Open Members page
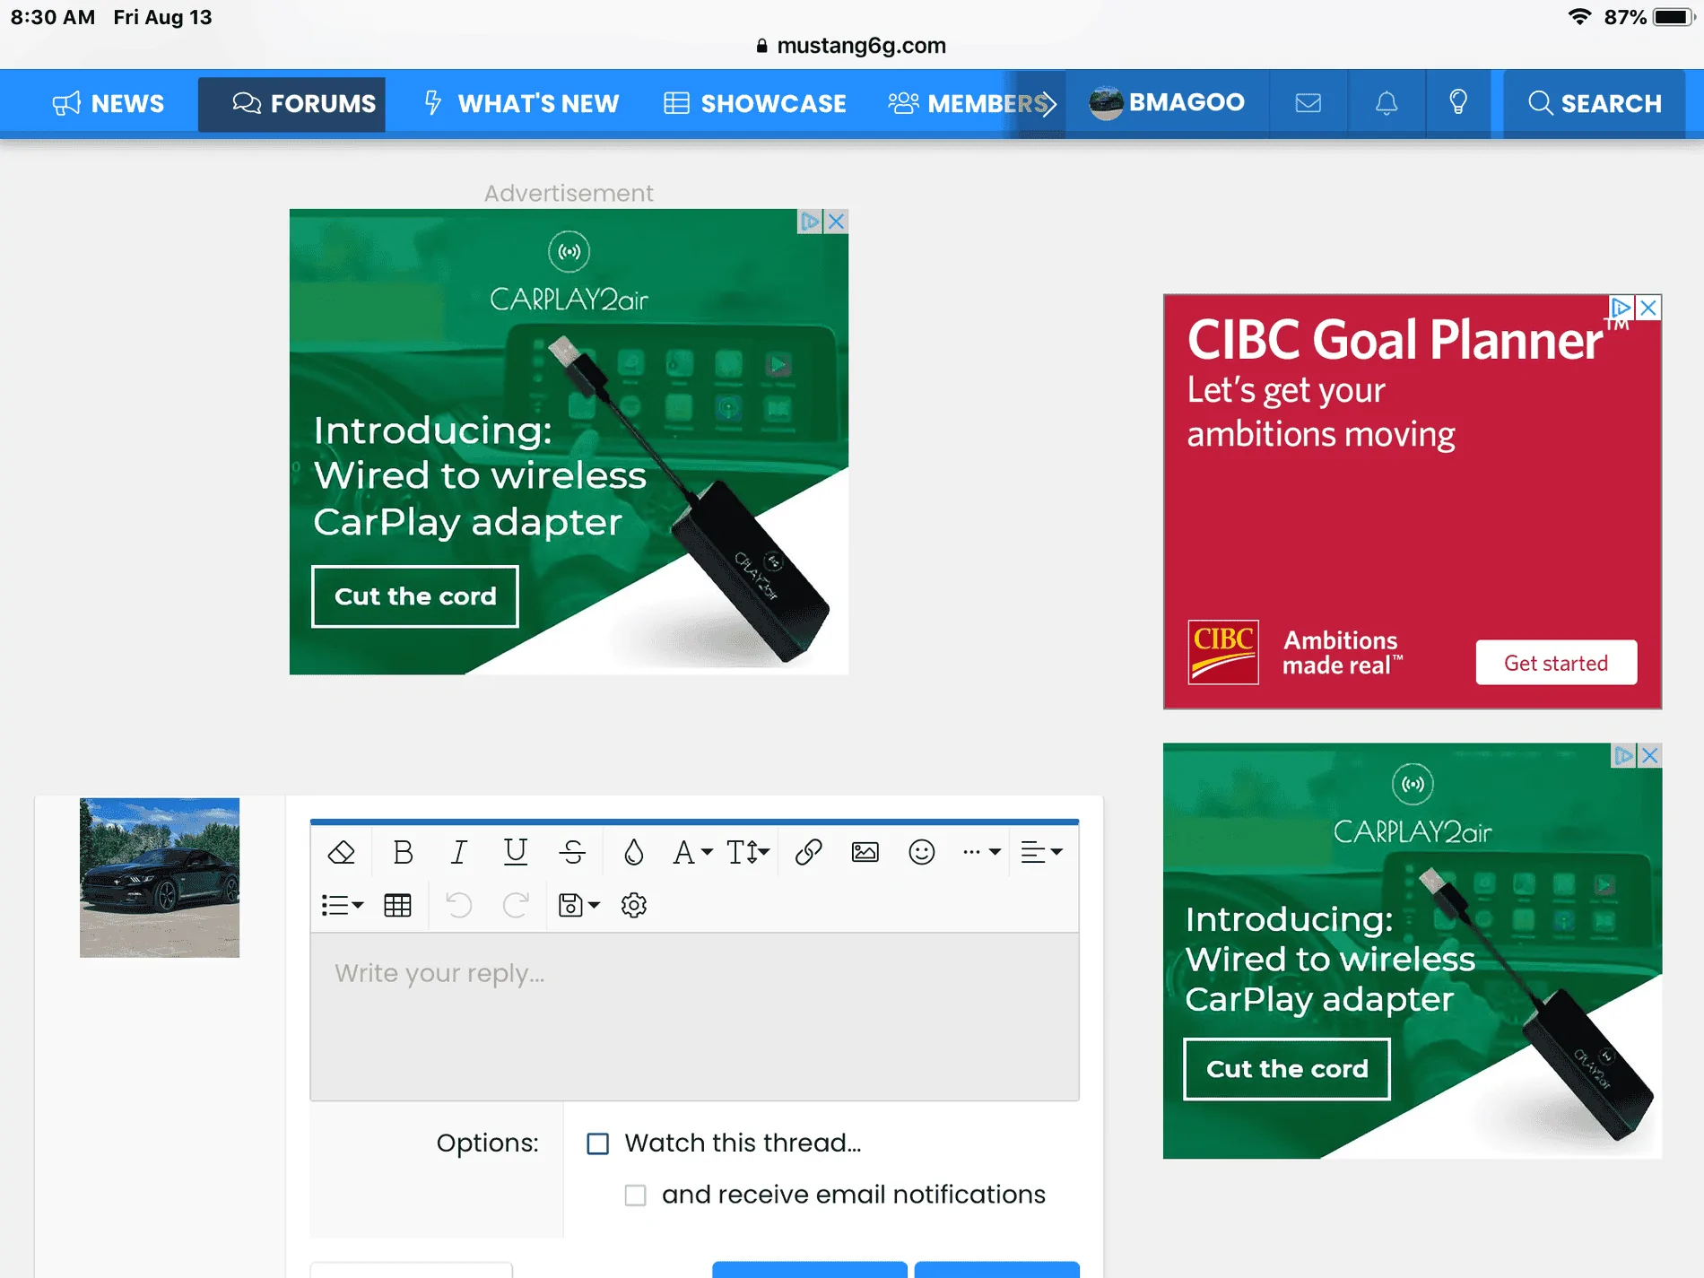 969,104
